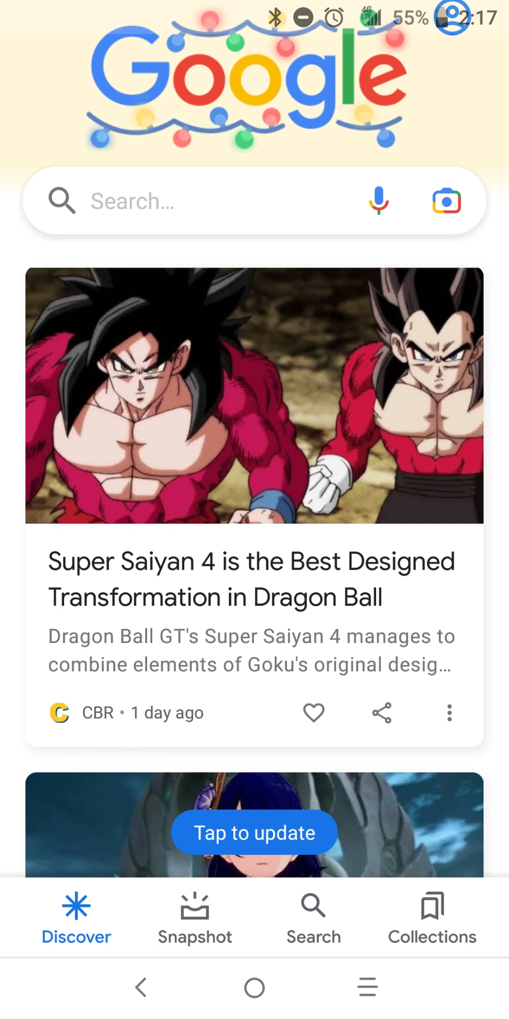The image size is (509, 1019).
Task: Tap the Android home circle button
Action: [254, 987]
